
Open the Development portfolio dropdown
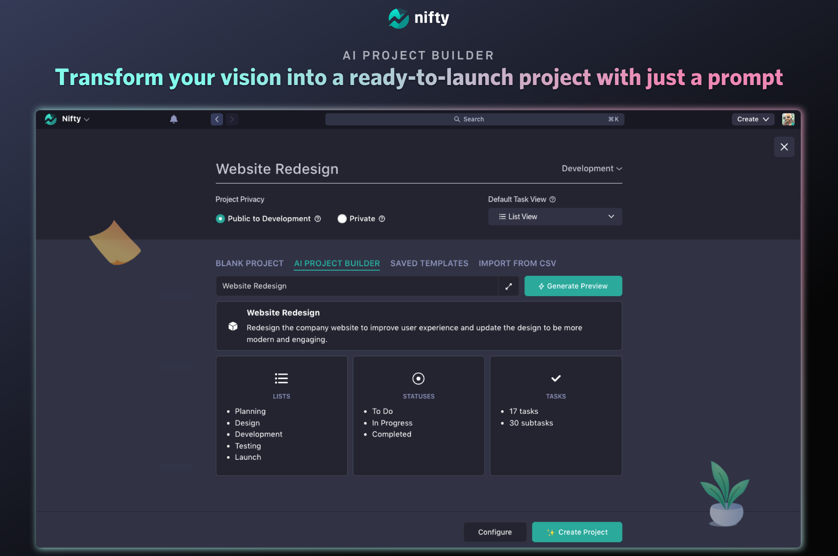592,168
